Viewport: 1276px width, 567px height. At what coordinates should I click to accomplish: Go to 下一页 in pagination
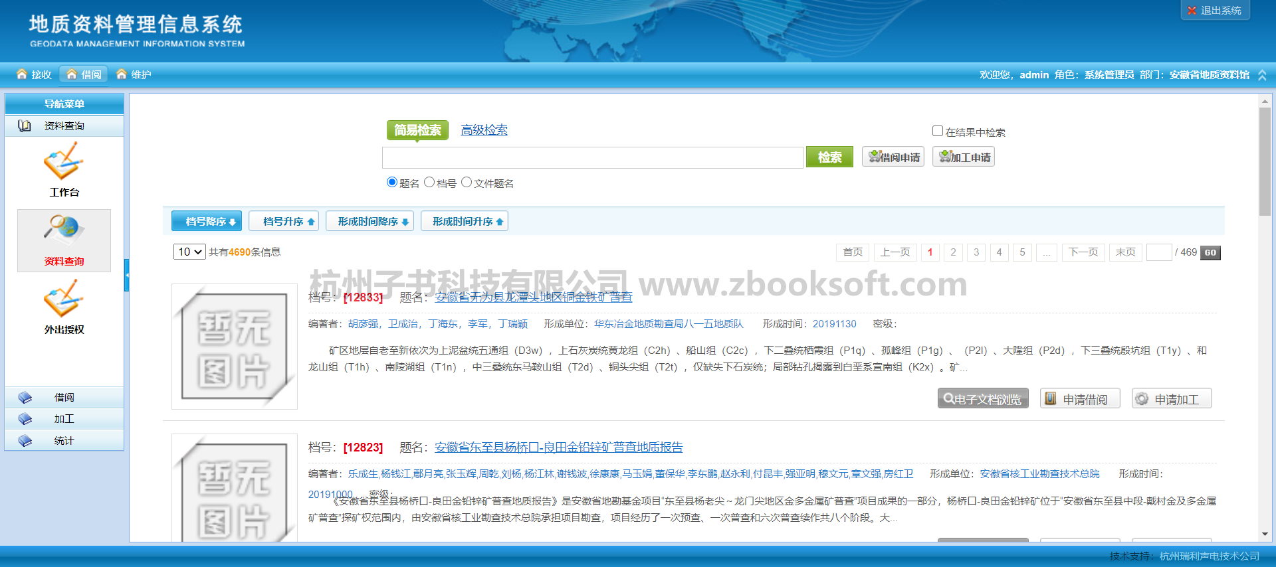1083,252
